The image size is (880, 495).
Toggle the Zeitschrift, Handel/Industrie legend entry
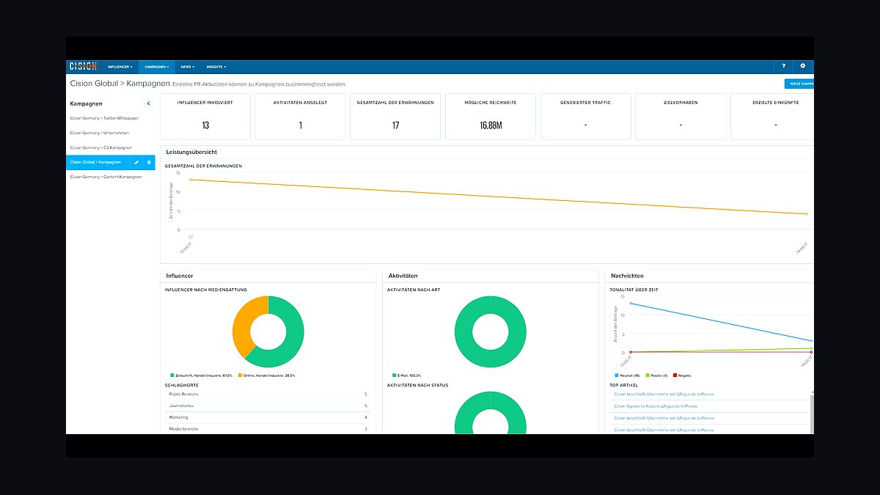(201, 375)
